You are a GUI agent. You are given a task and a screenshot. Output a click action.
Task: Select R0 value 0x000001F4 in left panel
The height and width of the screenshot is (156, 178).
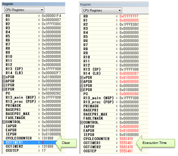coord(51,16)
